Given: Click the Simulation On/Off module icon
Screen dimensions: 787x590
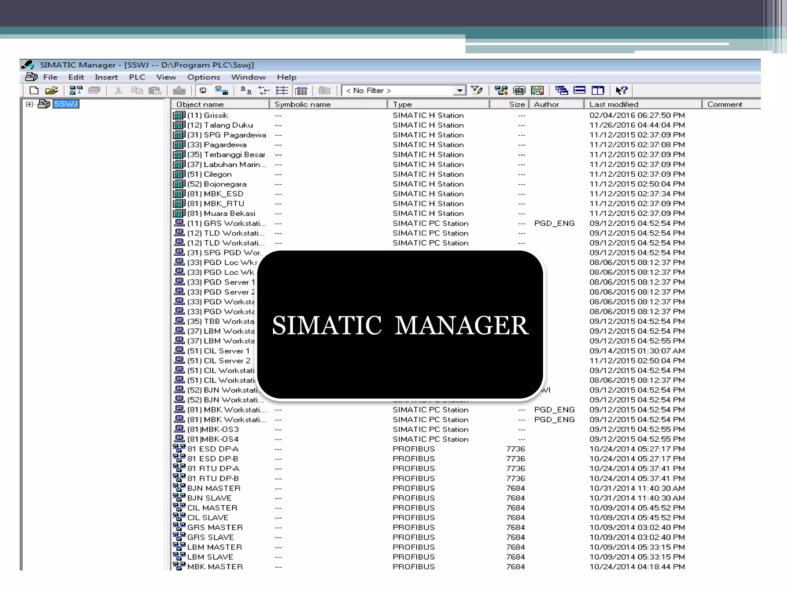Looking at the screenshot, I should pos(519,91).
